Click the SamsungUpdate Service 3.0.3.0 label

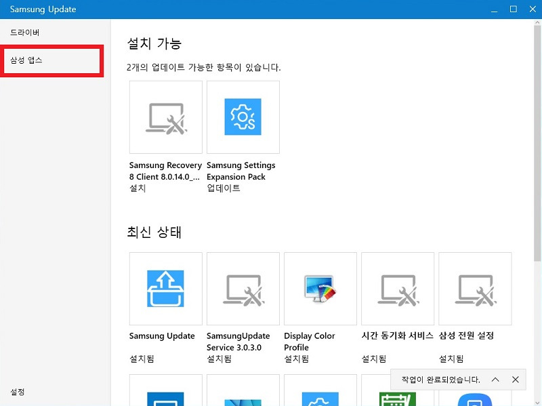(x=238, y=342)
